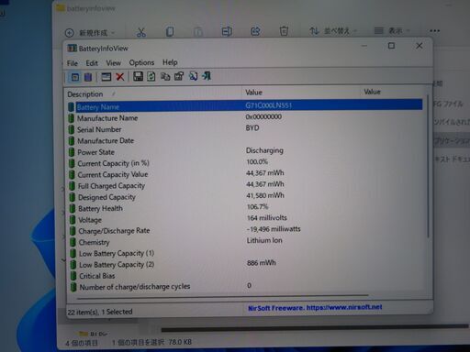
Task: Select the Charge/Discharge Rate row
Action: coord(245,230)
